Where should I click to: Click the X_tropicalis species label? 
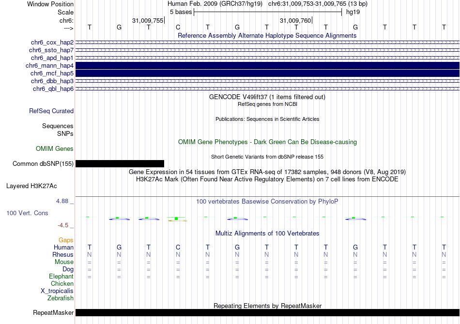[x=57, y=291]
